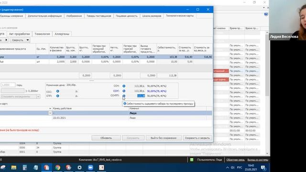Sort by Себестоимость column header
The width and height of the screenshot is (306, 172).
click(x=167, y=49)
